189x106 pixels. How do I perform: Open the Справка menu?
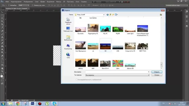[84, 2]
